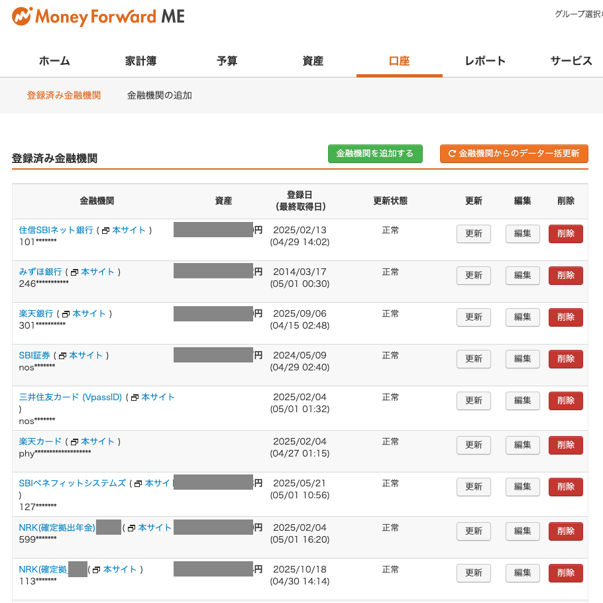Open 金融機関の追加 sub-navigation
The height and width of the screenshot is (603, 603).
point(159,95)
